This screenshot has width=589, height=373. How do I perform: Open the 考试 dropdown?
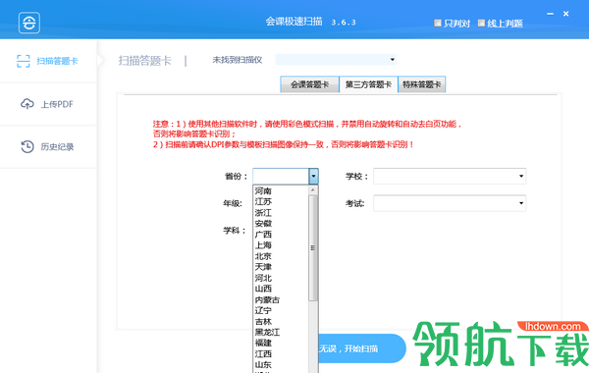[450, 203]
